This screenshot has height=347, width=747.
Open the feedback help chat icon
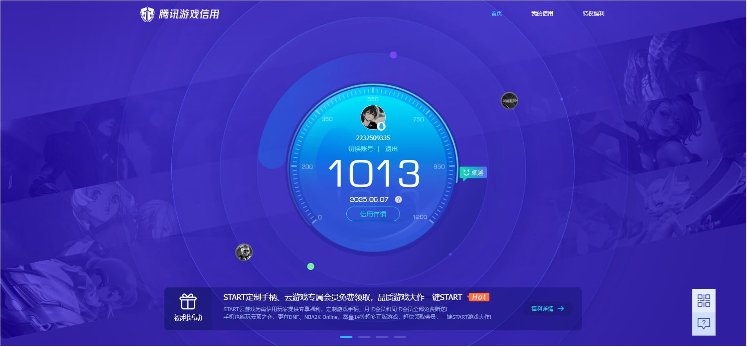[704, 324]
